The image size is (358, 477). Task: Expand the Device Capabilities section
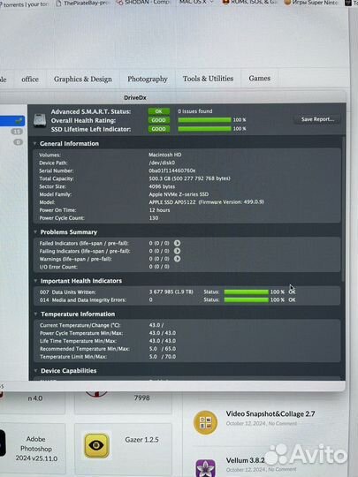point(35,370)
